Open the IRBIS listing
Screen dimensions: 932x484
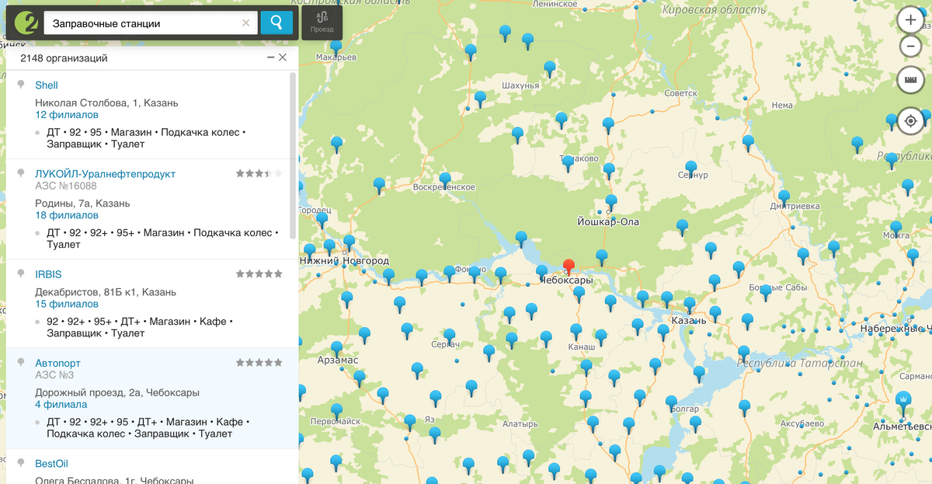point(48,274)
